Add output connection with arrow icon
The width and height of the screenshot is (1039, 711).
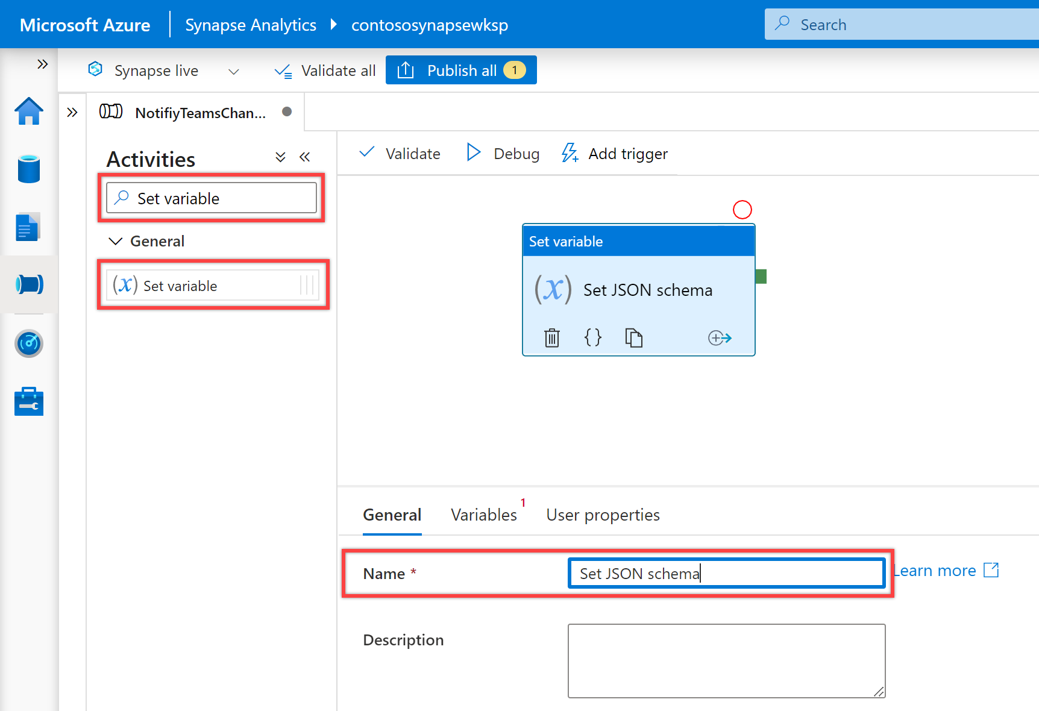[719, 337]
